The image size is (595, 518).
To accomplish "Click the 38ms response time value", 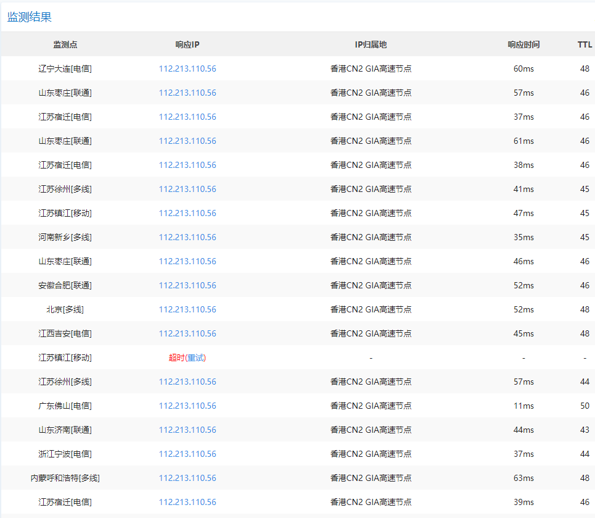I will 523,165.
